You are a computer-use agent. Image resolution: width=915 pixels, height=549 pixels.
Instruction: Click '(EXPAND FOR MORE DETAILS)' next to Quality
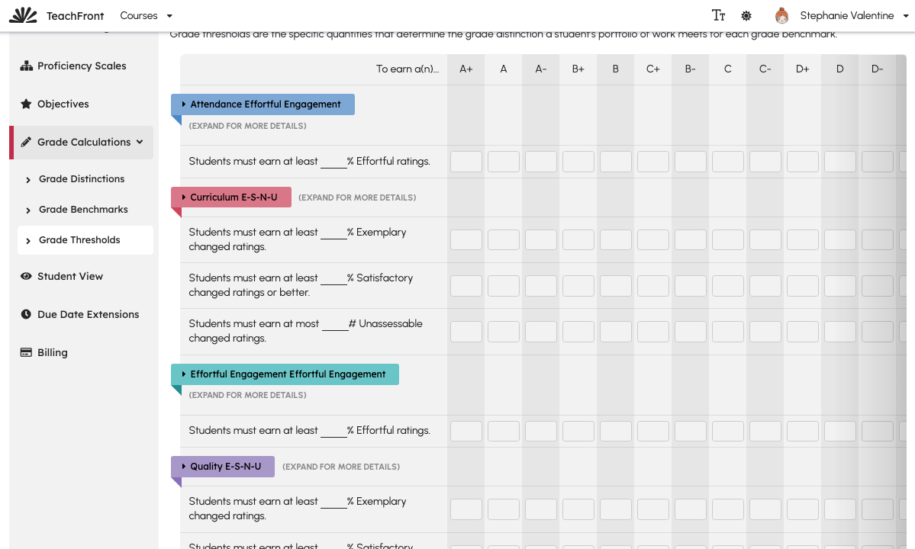[341, 467]
